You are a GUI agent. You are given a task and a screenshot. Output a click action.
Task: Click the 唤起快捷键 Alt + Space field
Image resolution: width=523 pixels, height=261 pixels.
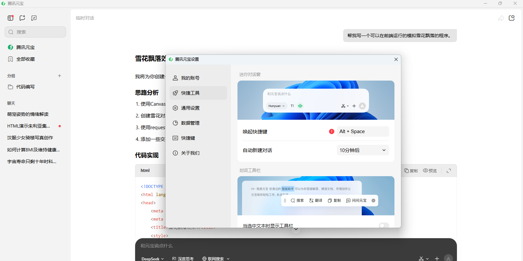tap(363, 131)
